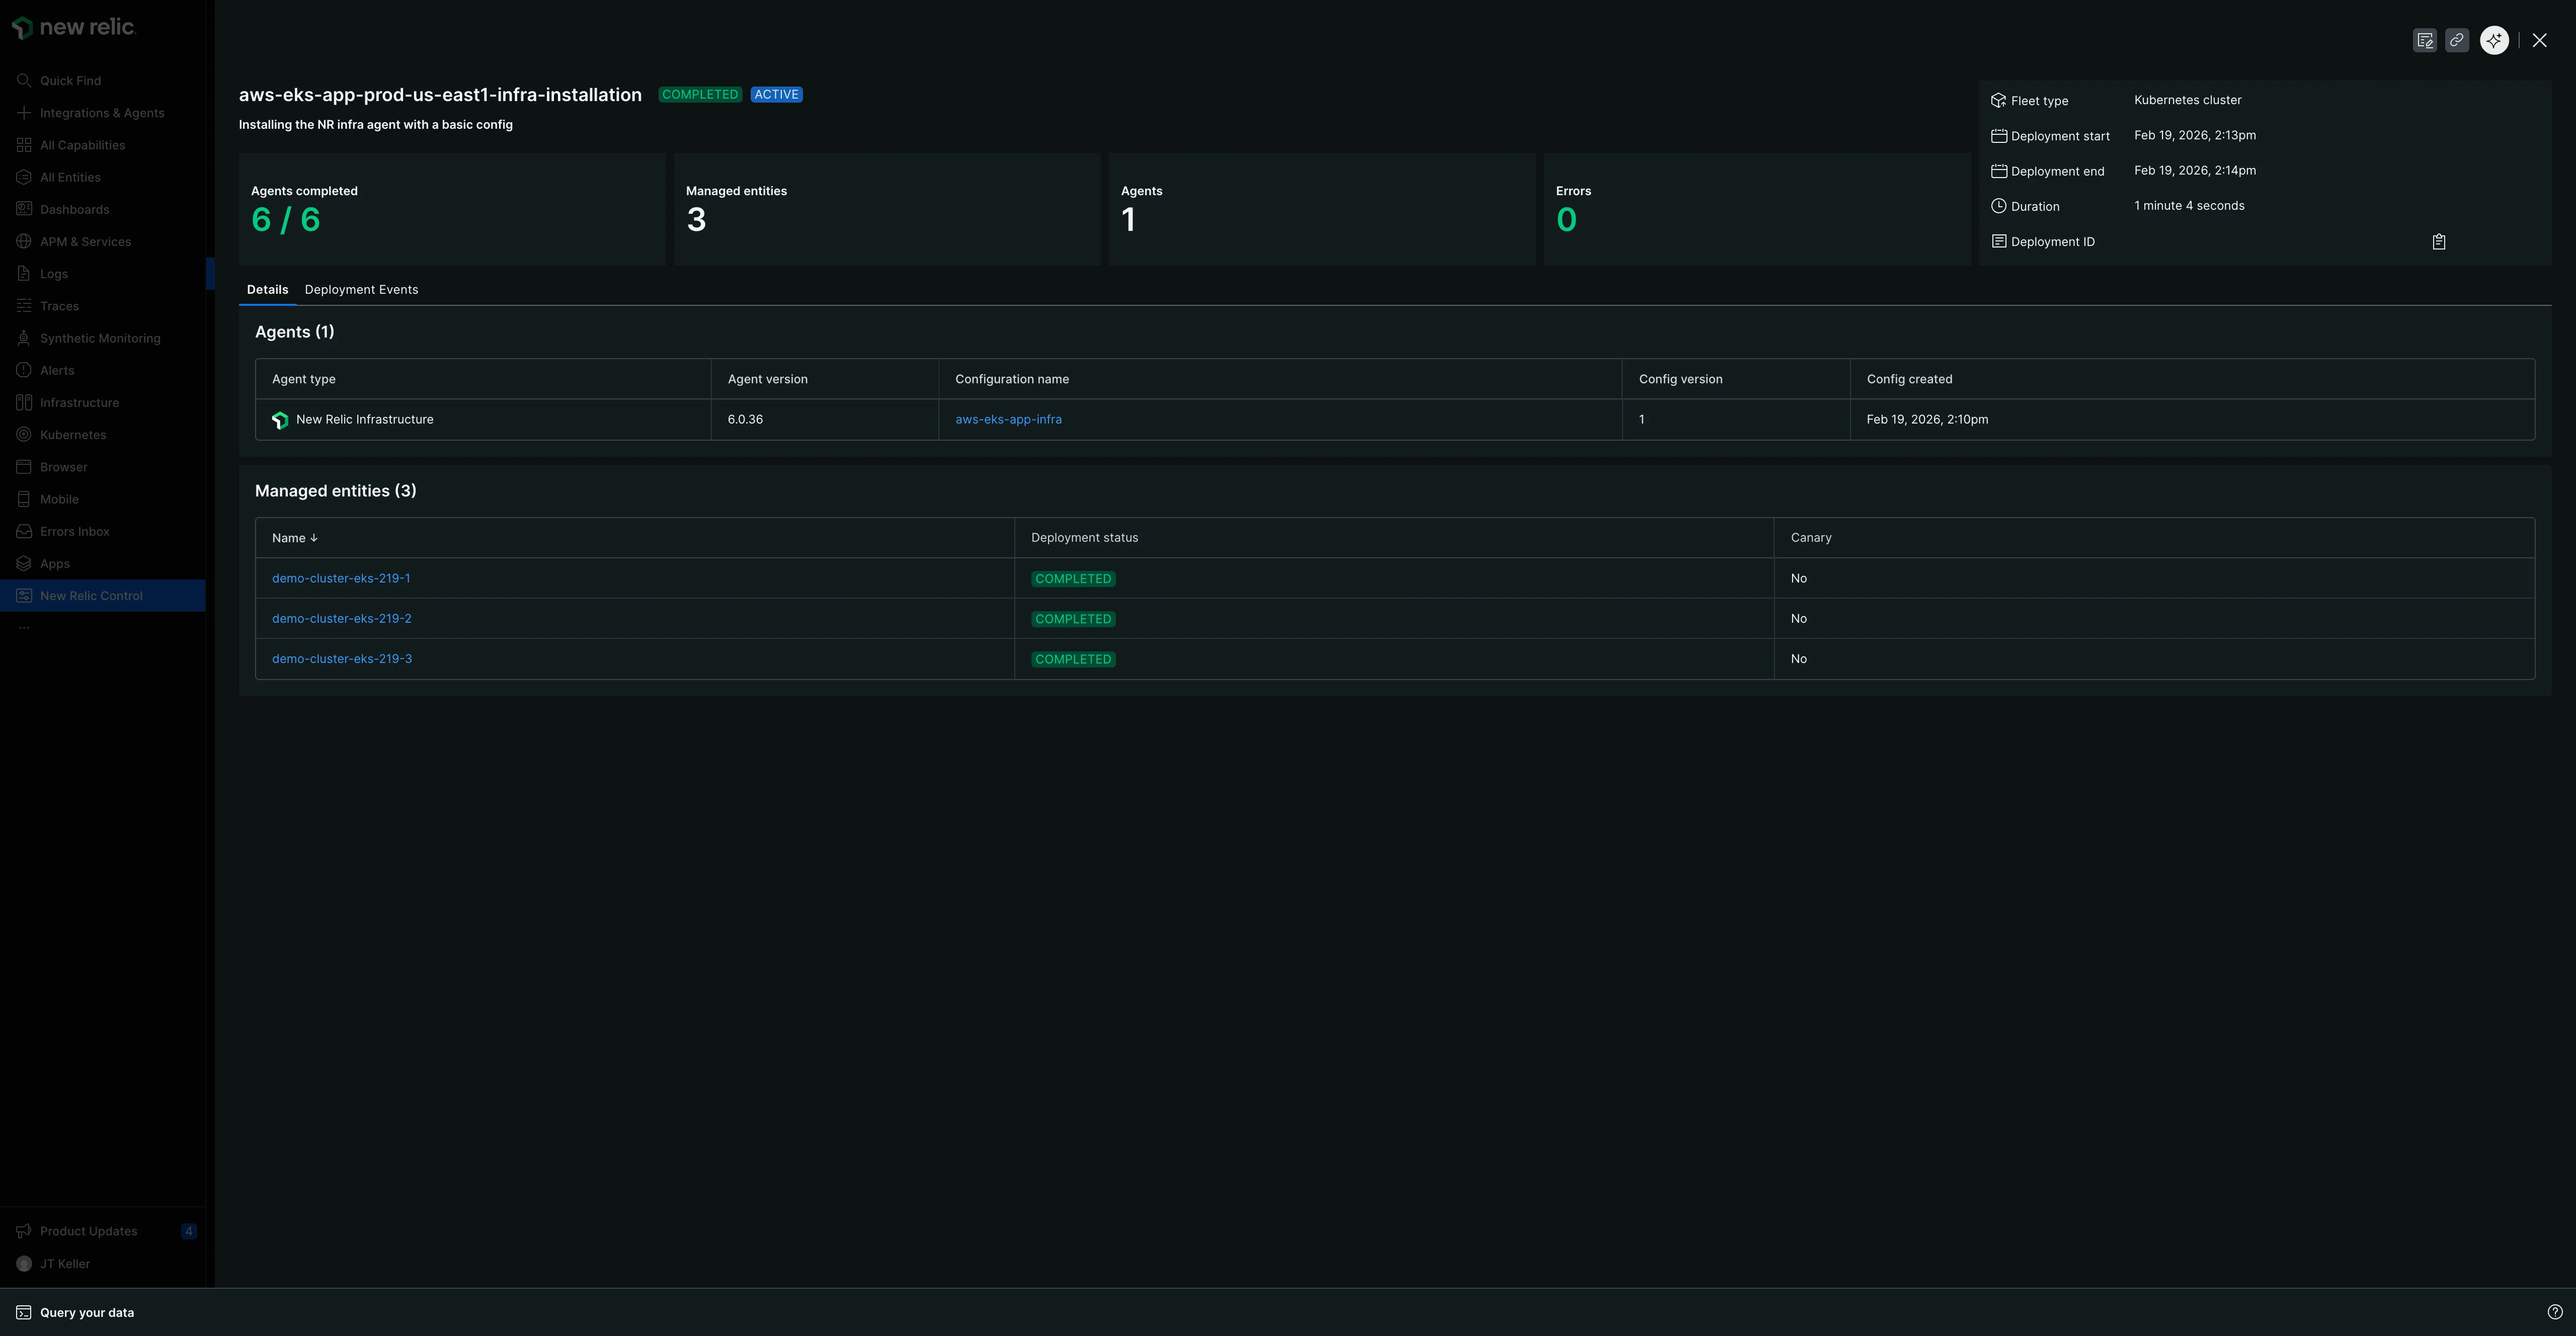Open APM & Services
This screenshot has width=2576, height=1336.
coord(86,241)
